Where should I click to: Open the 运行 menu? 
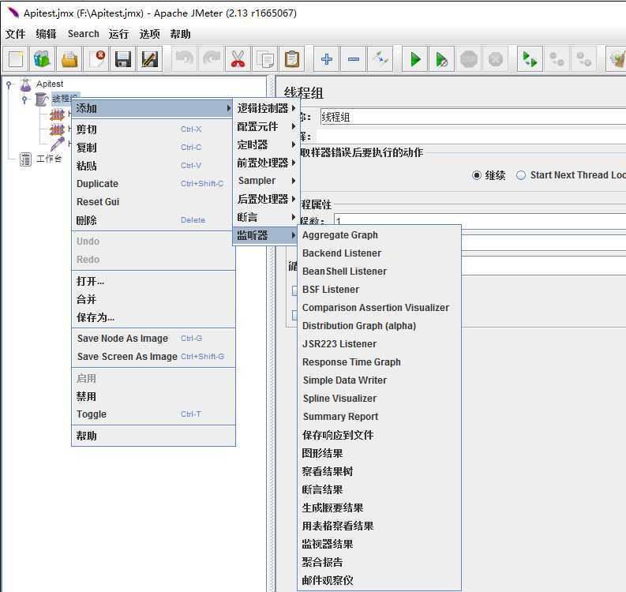(x=118, y=34)
